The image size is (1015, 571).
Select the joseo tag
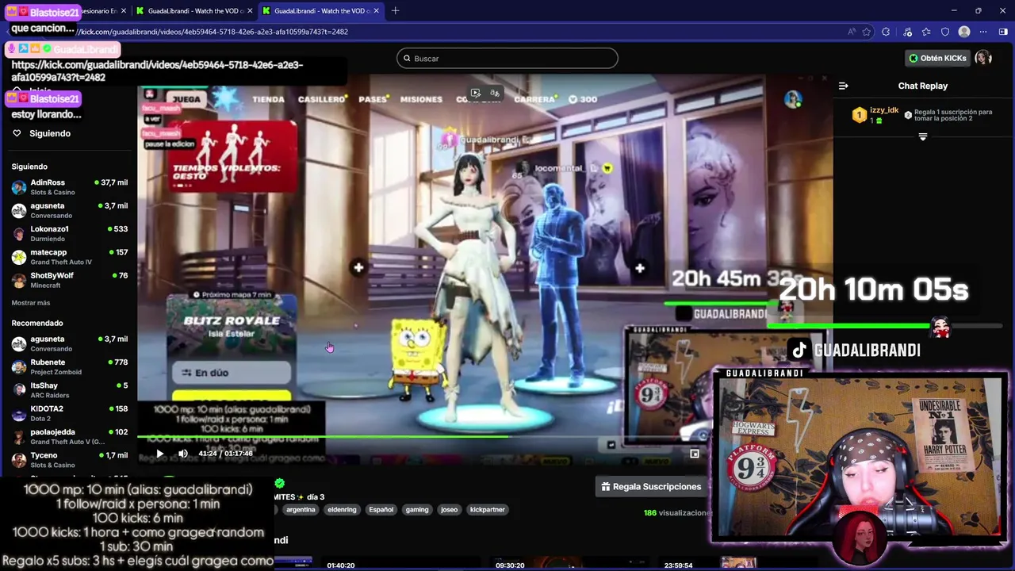coord(450,509)
